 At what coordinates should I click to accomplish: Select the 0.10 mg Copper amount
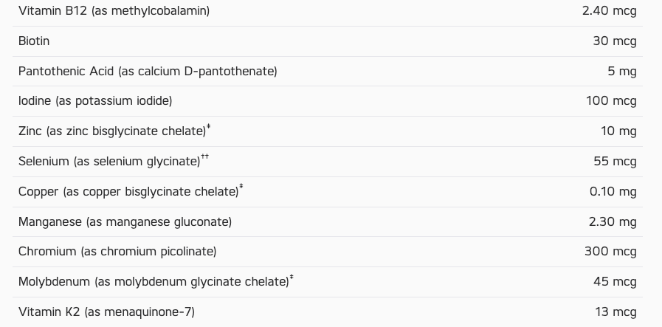[x=613, y=192]
